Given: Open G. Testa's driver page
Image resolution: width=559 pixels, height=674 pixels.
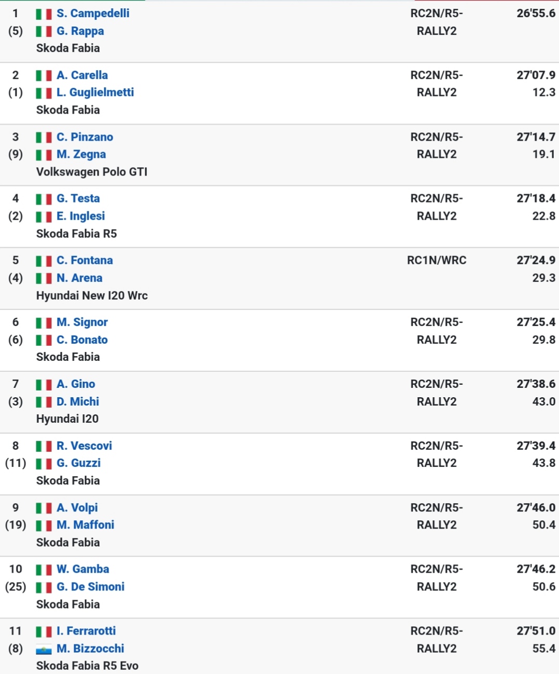Looking at the screenshot, I should [x=78, y=198].
